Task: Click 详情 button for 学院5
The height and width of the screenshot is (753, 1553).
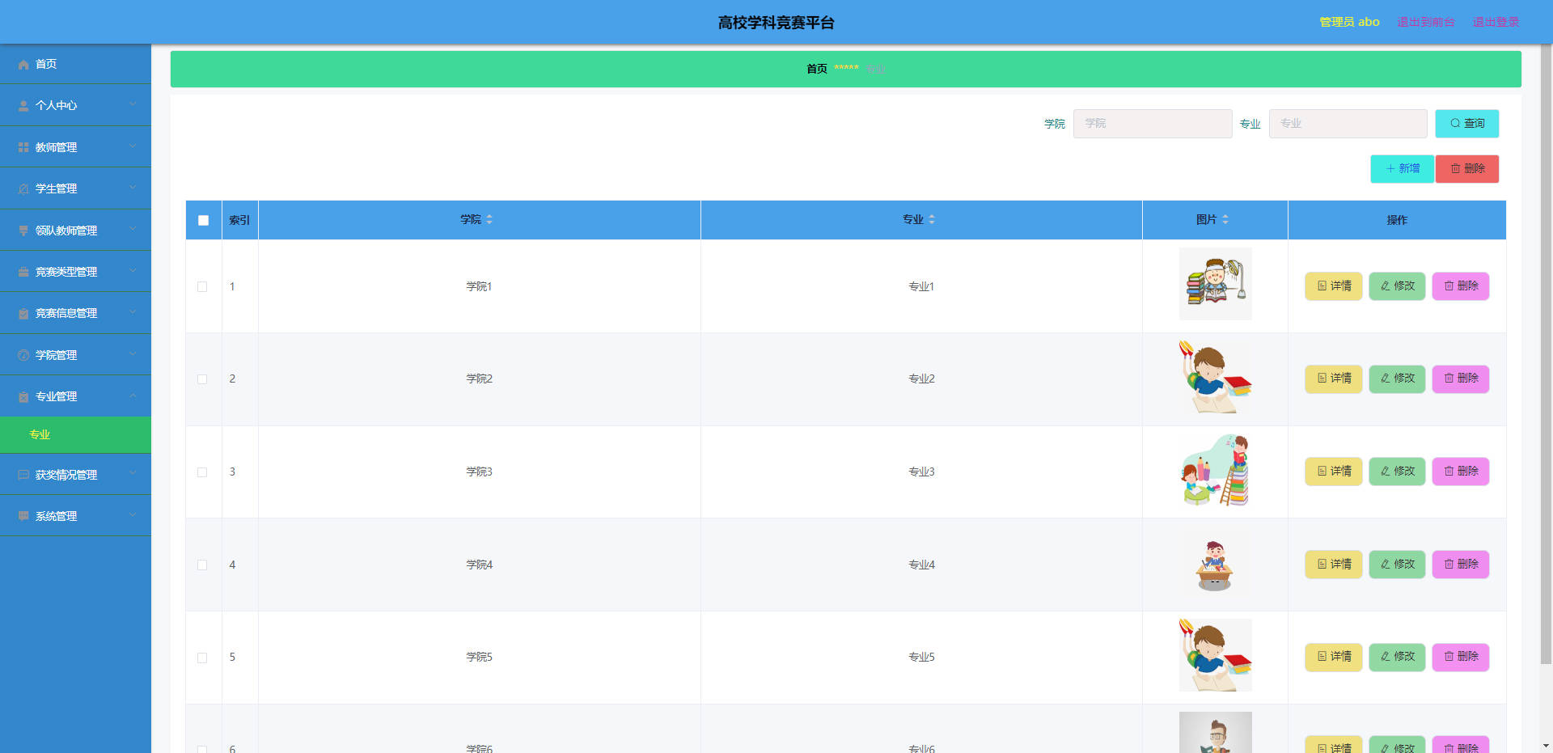Action: pos(1333,657)
